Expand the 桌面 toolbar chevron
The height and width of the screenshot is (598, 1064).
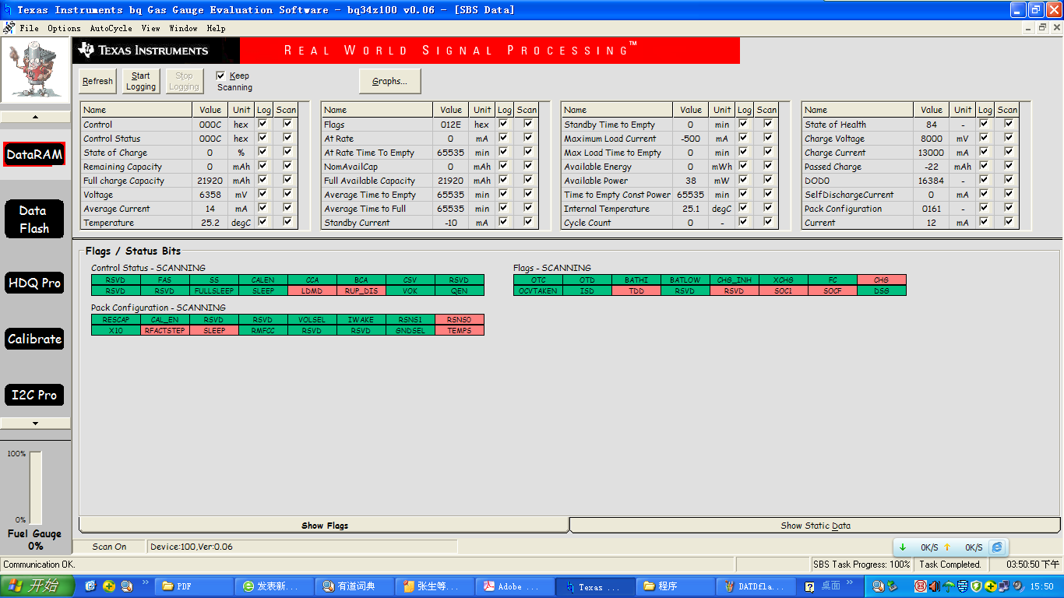click(851, 582)
